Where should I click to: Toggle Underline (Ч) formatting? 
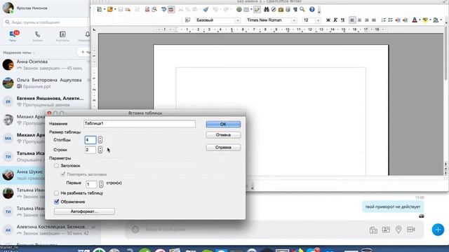click(x=342, y=20)
